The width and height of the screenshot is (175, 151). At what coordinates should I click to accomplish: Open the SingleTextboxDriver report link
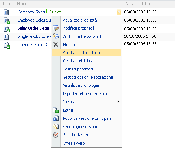[x=34, y=36]
